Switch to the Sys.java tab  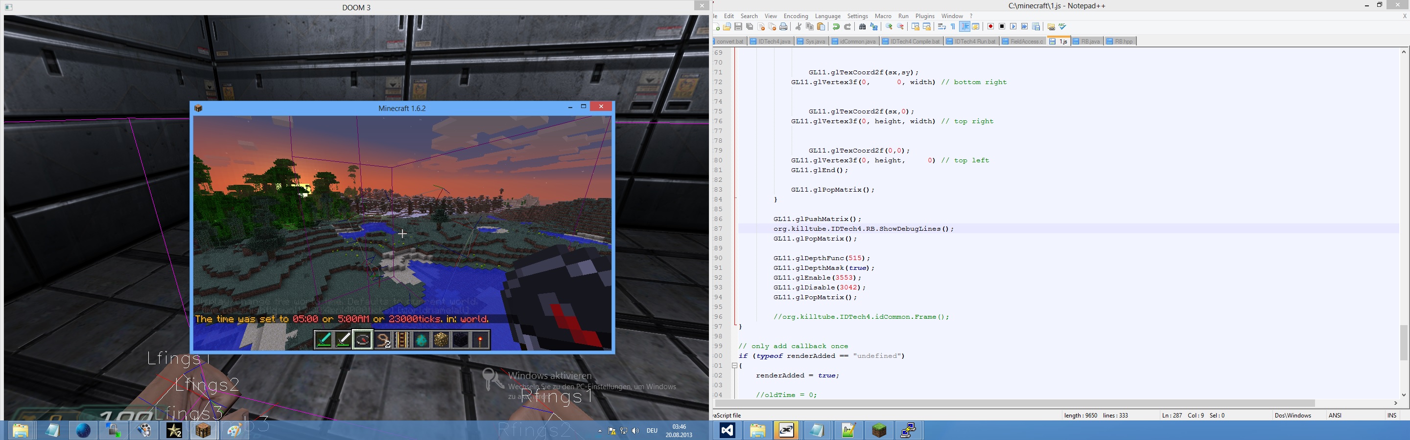point(811,41)
